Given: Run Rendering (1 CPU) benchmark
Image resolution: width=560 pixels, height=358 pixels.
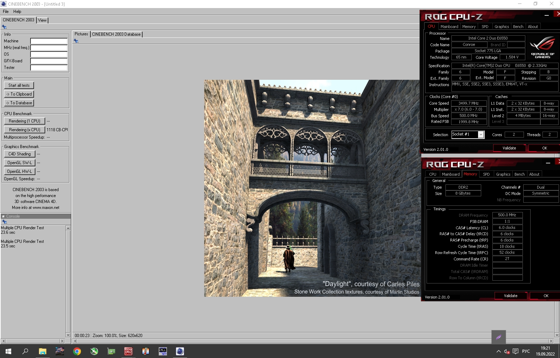Looking at the screenshot, I should (25, 121).
